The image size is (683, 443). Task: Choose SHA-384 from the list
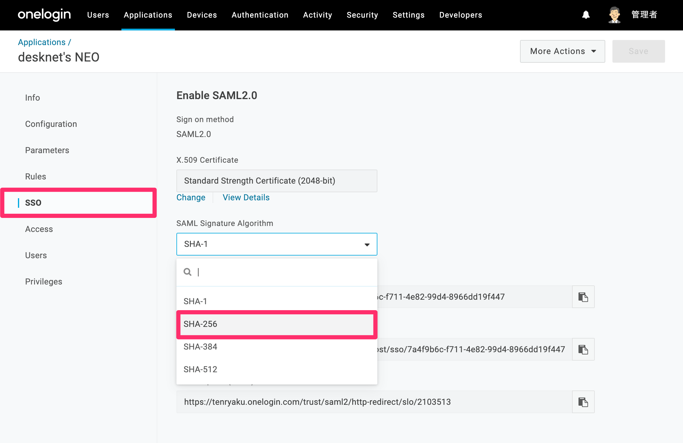point(277,347)
